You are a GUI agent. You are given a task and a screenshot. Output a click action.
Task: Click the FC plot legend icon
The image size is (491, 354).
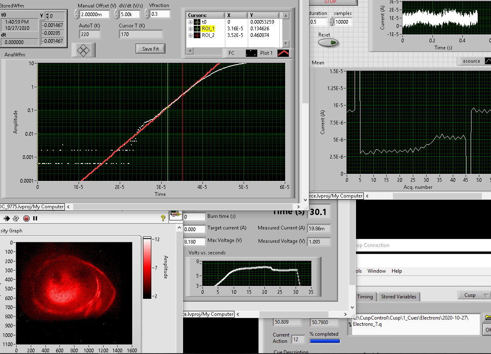(x=252, y=53)
